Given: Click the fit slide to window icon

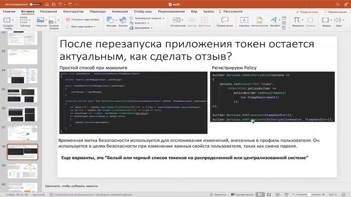Looking at the screenshot, I should click(344, 195).
